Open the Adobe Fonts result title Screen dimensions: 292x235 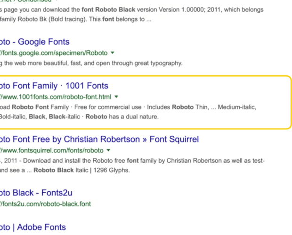tap(33, 227)
